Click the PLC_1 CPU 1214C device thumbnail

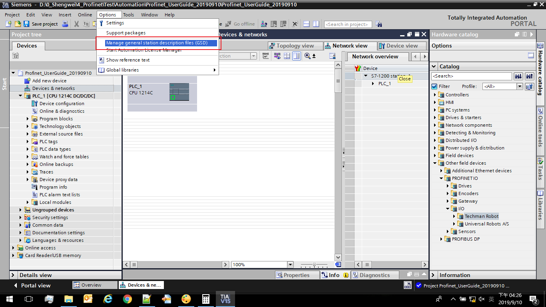pos(179,92)
